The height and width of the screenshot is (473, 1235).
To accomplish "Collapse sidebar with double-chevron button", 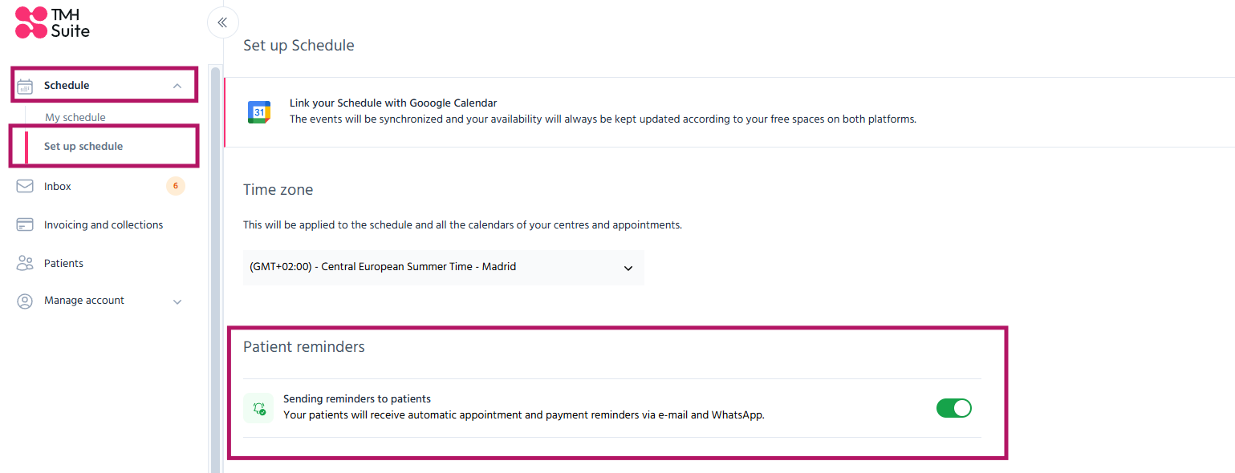I will pyautogui.click(x=223, y=22).
